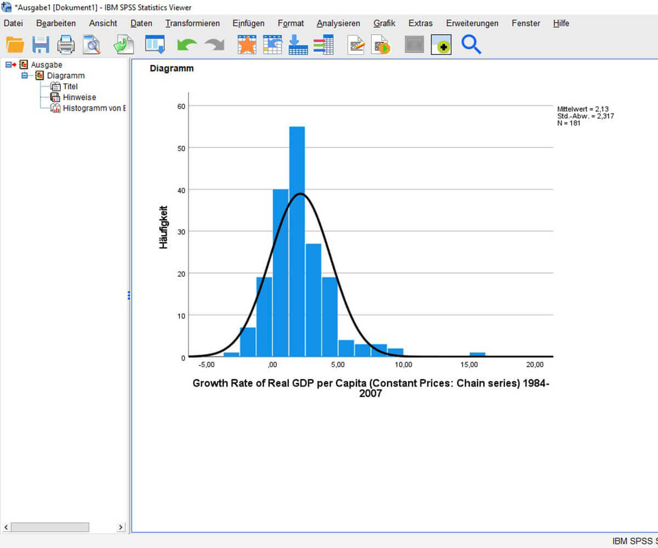Open the Grafik menu

[x=384, y=23]
